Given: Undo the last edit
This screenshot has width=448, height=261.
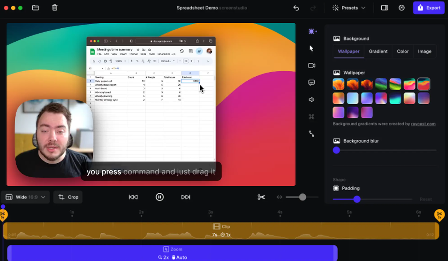Looking at the screenshot, I should click(296, 8).
